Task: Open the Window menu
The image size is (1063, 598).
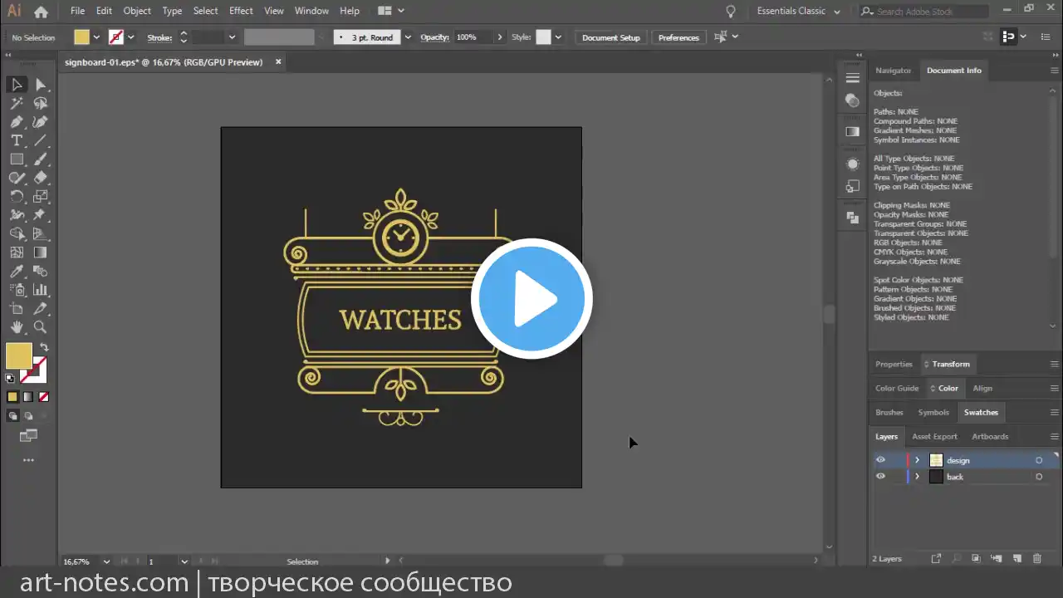Action: click(x=311, y=11)
